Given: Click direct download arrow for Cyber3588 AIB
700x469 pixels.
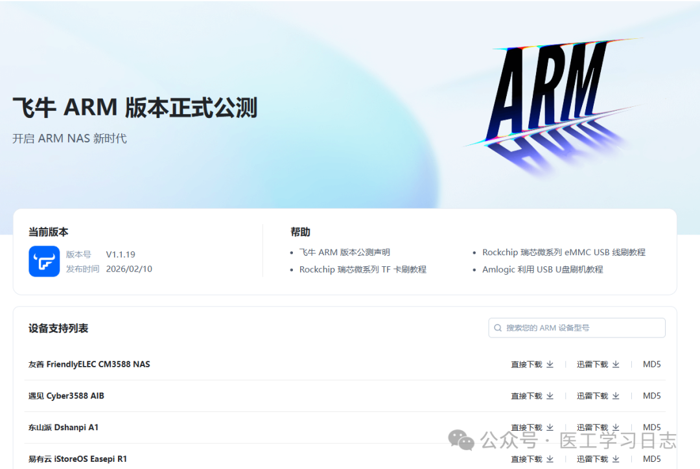Looking at the screenshot, I should (x=550, y=396).
